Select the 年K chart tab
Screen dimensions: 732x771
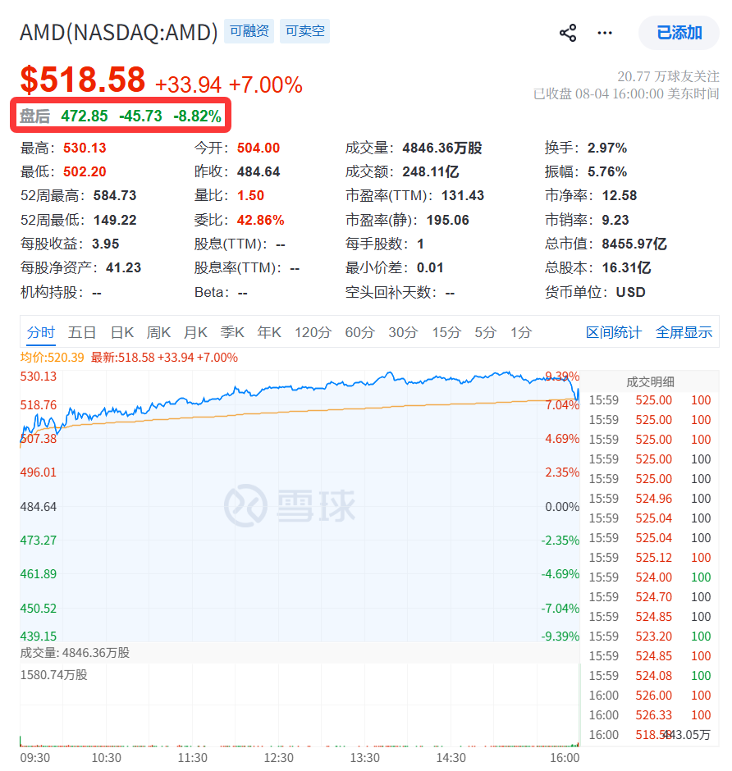click(269, 332)
